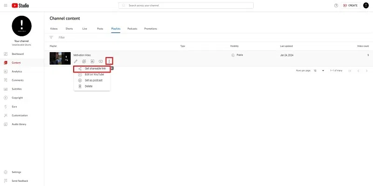Choose Edit on YouTube from the menu
373x186 pixels.
coord(92,74)
